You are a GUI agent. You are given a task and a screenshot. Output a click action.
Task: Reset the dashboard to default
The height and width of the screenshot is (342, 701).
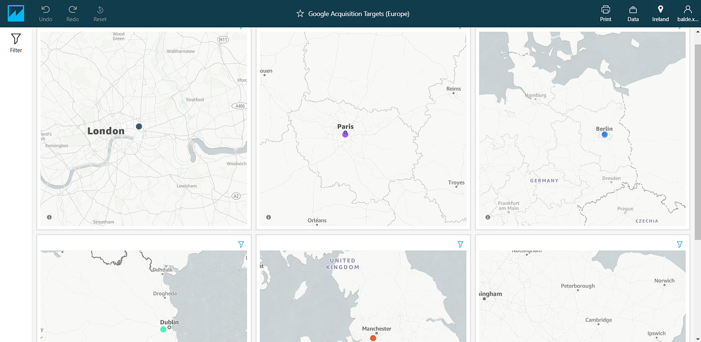pyautogui.click(x=100, y=13)
